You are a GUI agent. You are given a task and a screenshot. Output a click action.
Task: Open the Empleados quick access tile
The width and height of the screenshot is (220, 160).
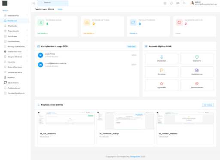pyautogui.click(x=162, y=58)
